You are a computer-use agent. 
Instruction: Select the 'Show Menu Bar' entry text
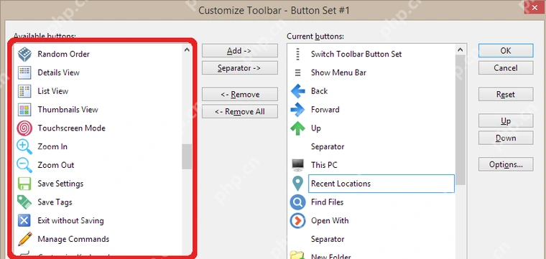tap(338, 72)
